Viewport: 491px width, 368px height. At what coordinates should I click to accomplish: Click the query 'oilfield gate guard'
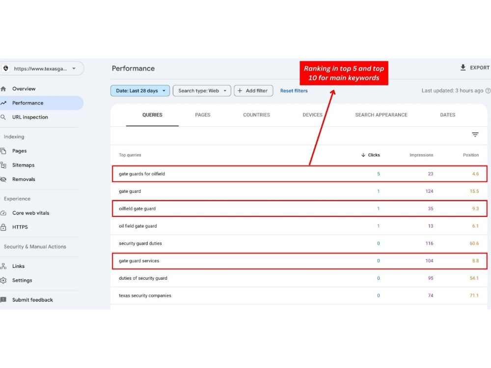coord(137,209)
